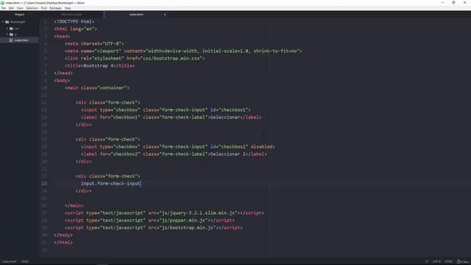Open the git files changed indicator
471x265 pixels.
click(463, 262)
